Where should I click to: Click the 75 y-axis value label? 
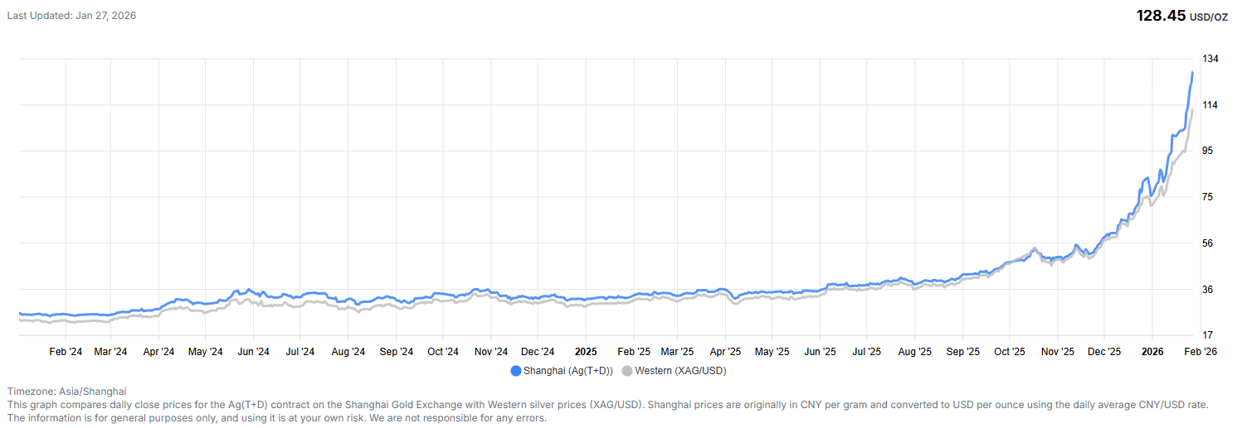1208,197
